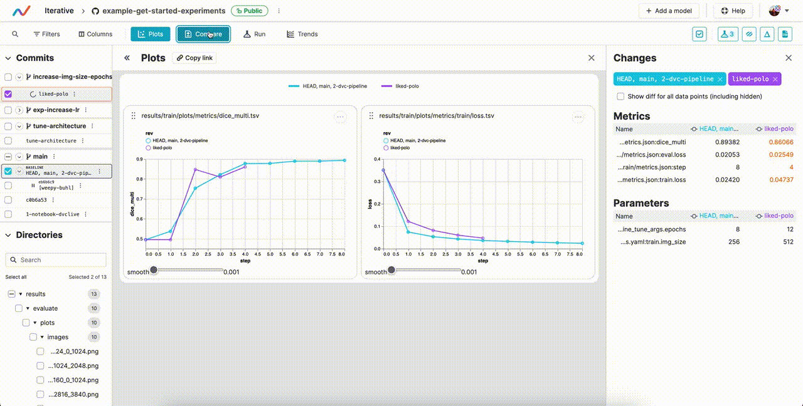This screenshot has height=406, width=803.
Task: Click the Iterative logo
Action: pos(22,11)
